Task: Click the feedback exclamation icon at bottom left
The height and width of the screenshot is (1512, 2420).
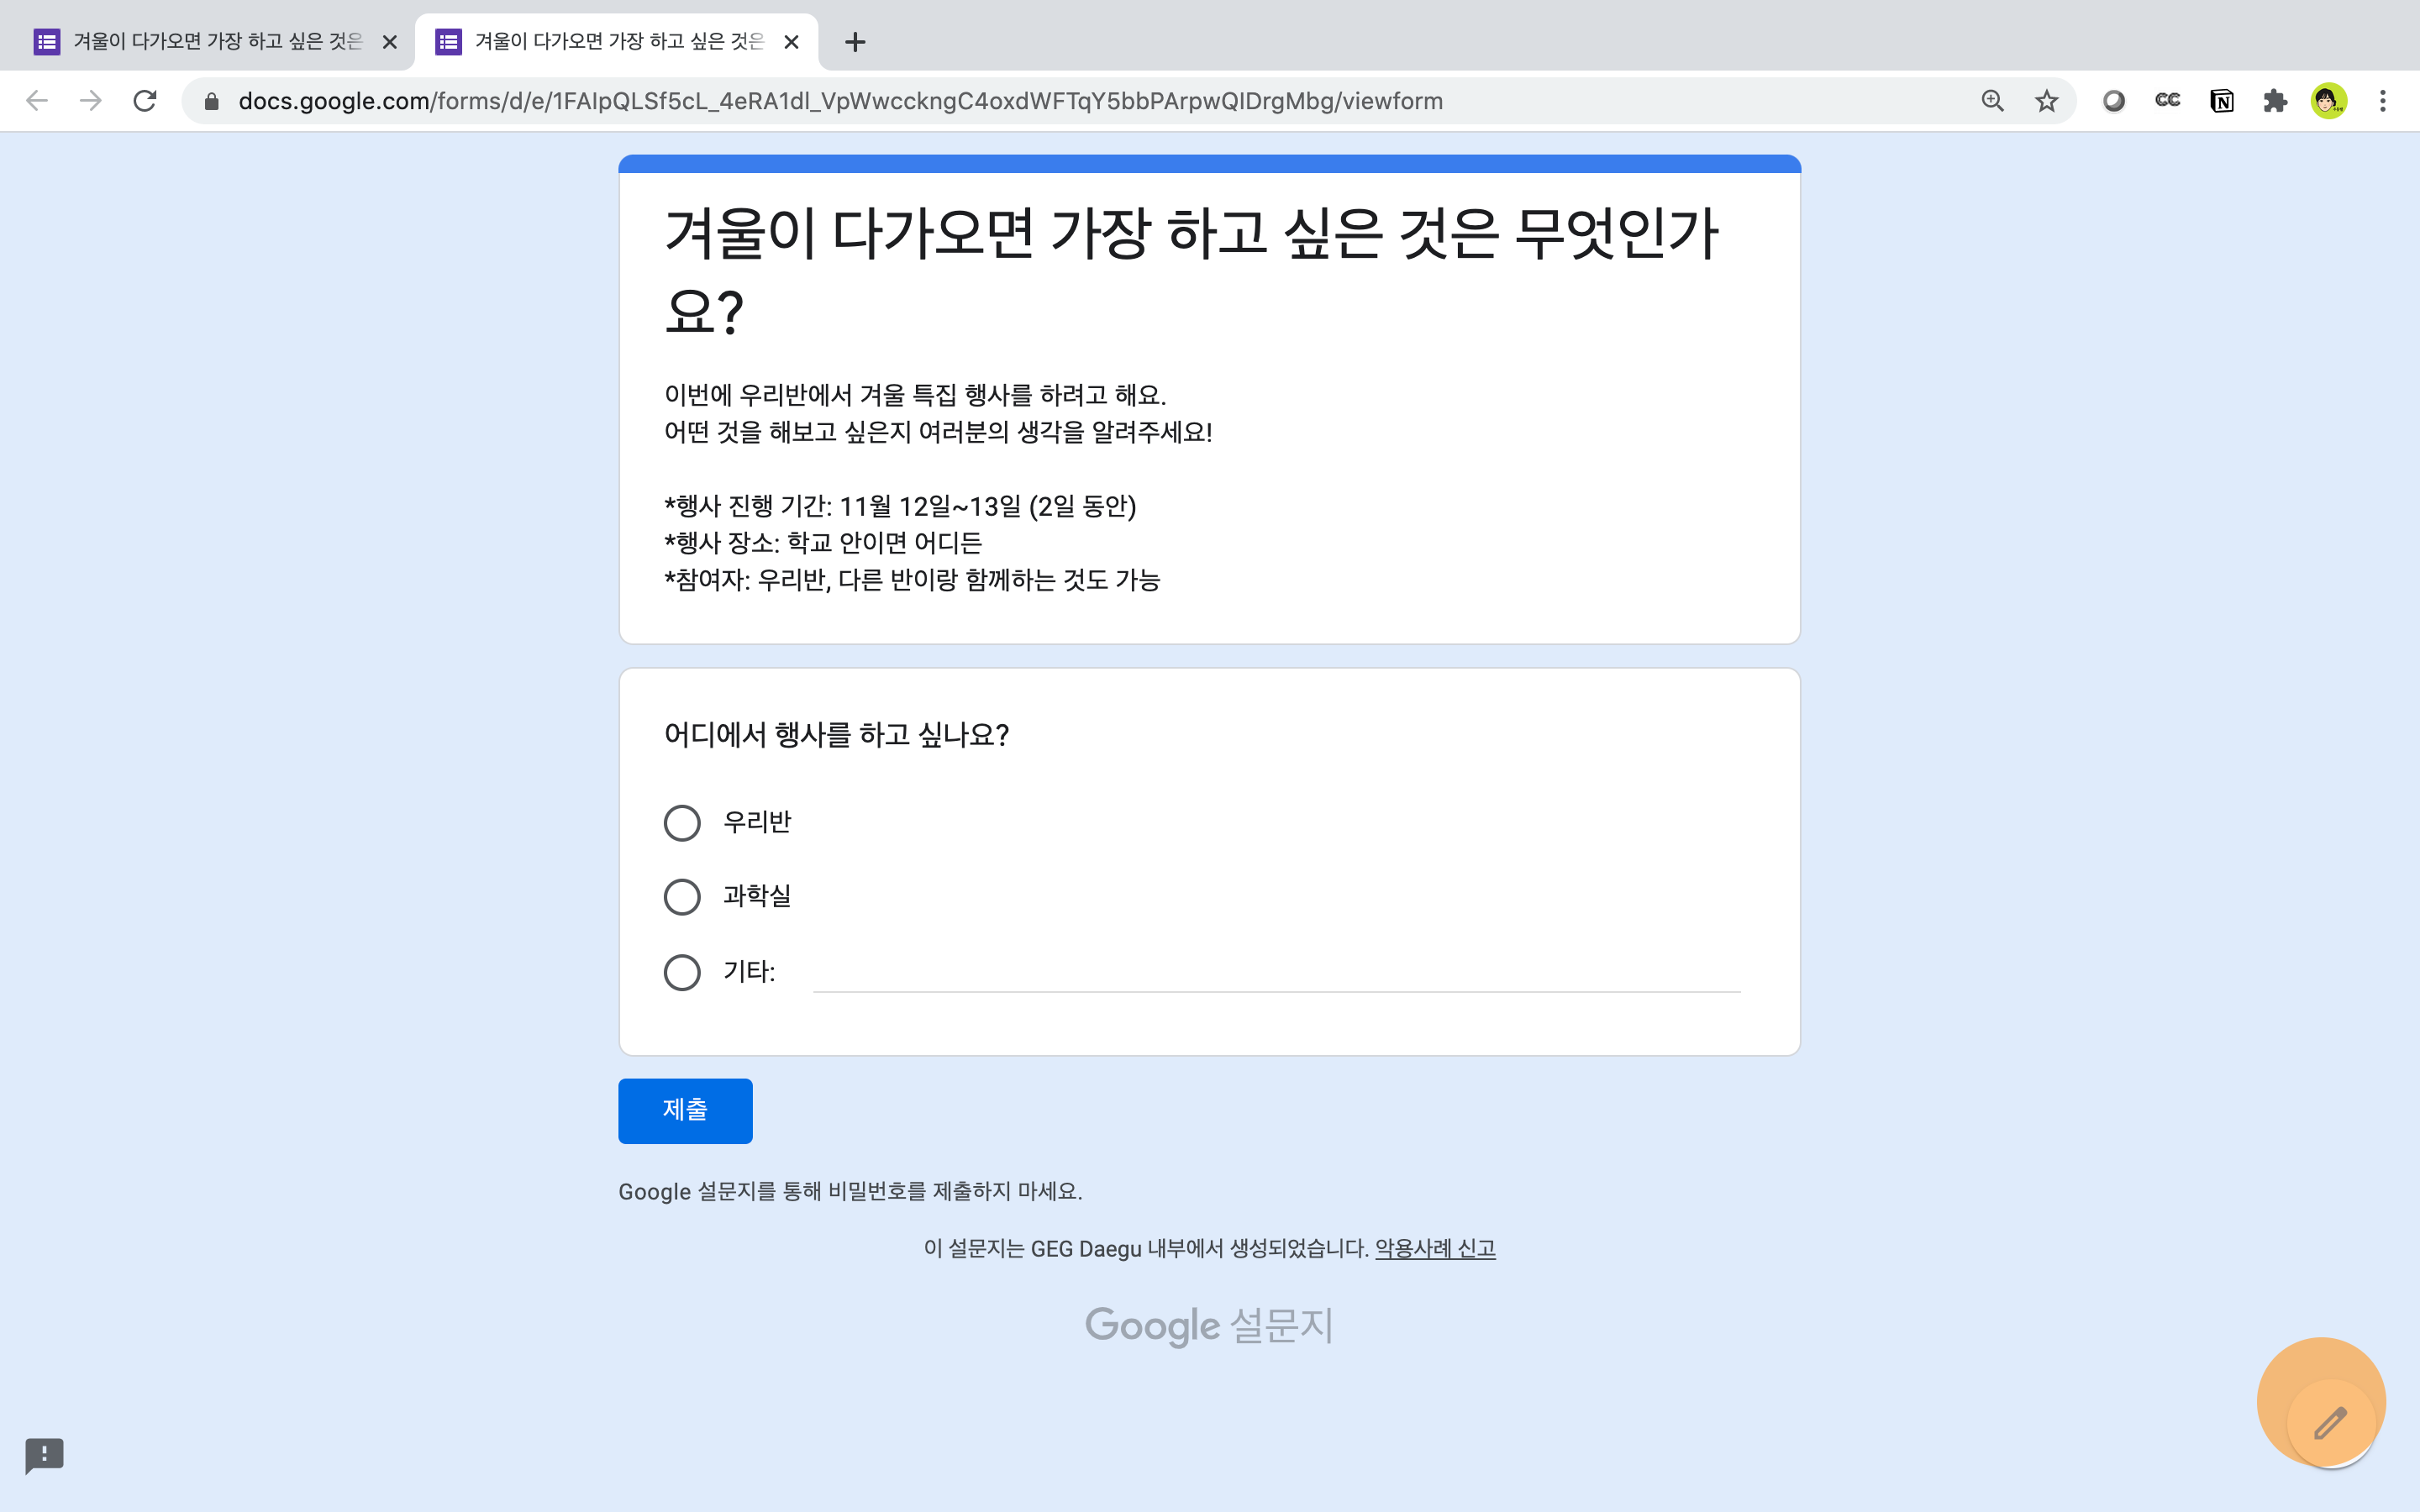Action: click(x=44, y=1455)
